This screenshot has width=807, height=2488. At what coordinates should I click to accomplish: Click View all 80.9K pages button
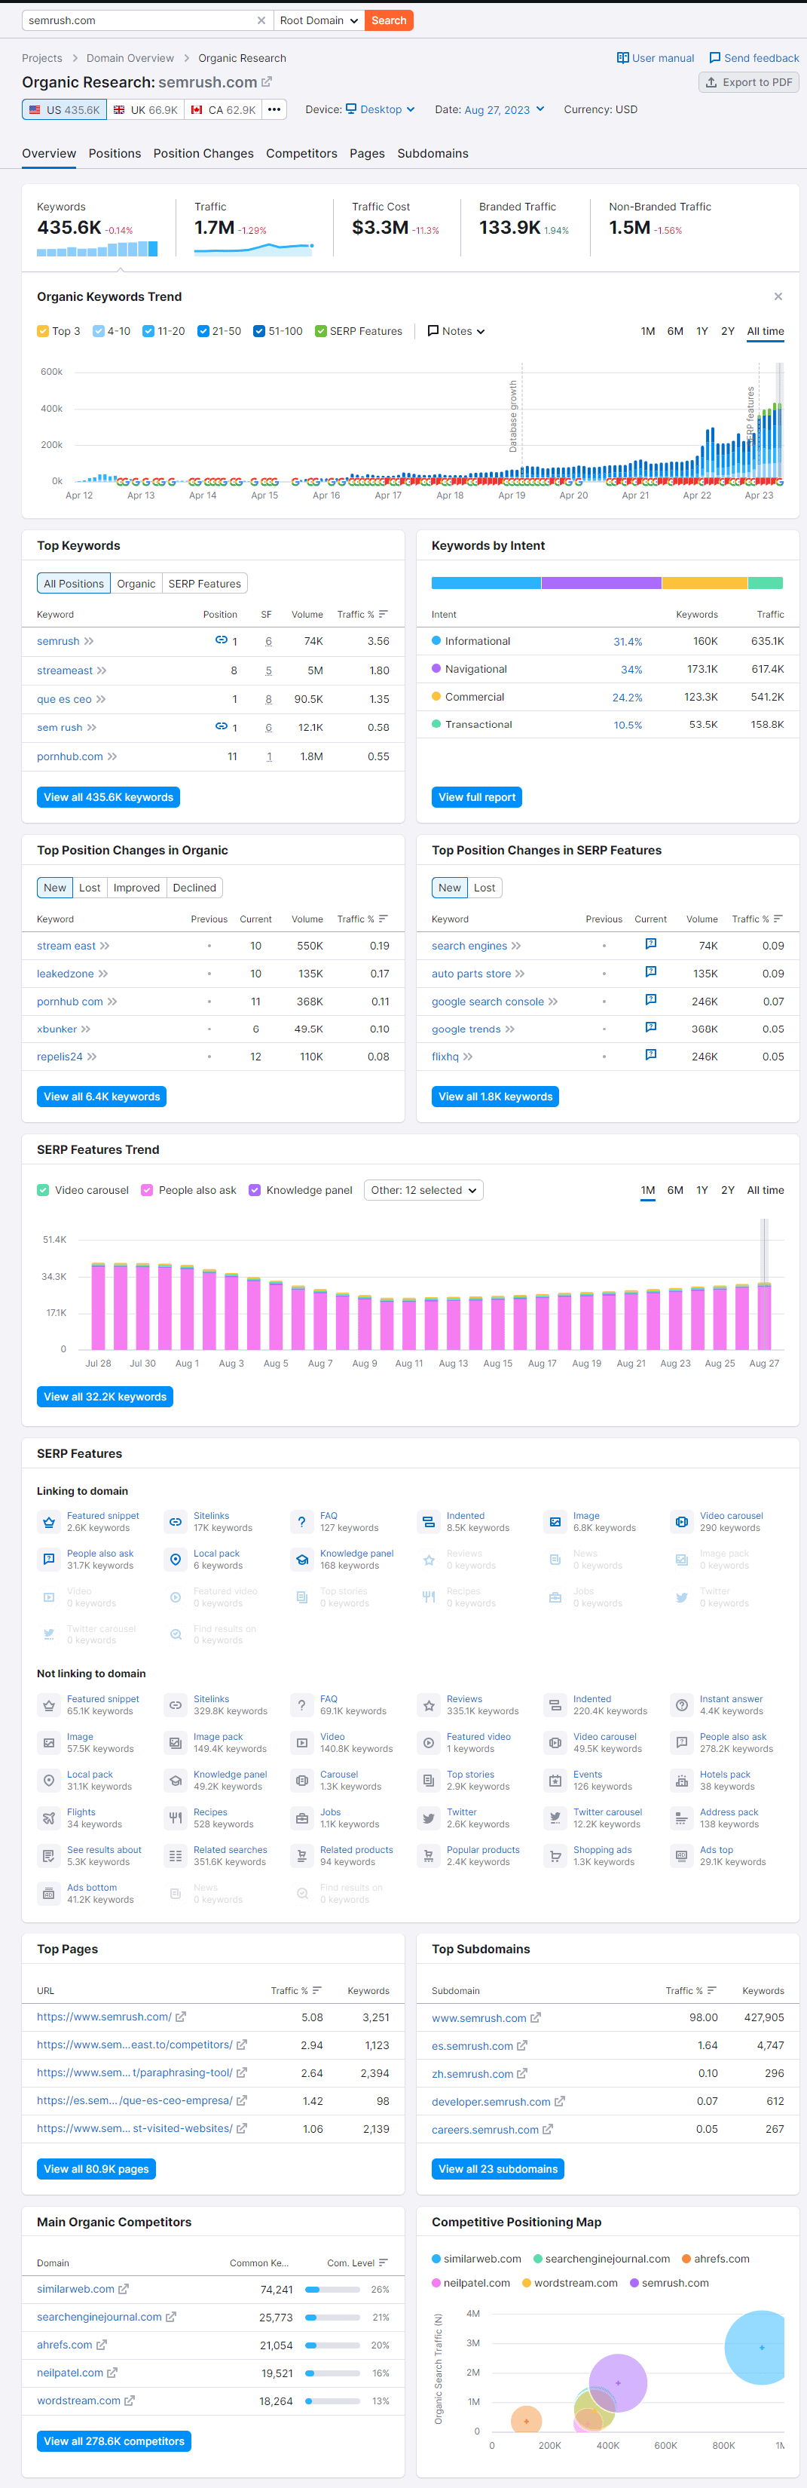(x=96, y=2168)
